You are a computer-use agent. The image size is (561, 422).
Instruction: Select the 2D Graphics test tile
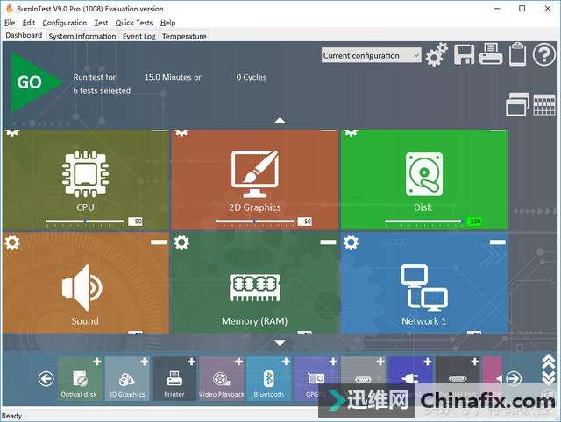(x=255, y=179)
